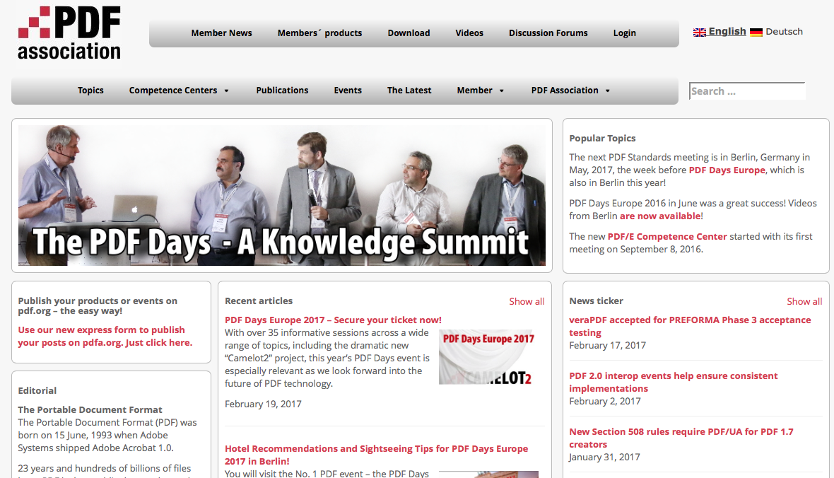The image size is (834, 478).
Task: Open the Member dropdown in navigation
Action: tap(481, 91)
